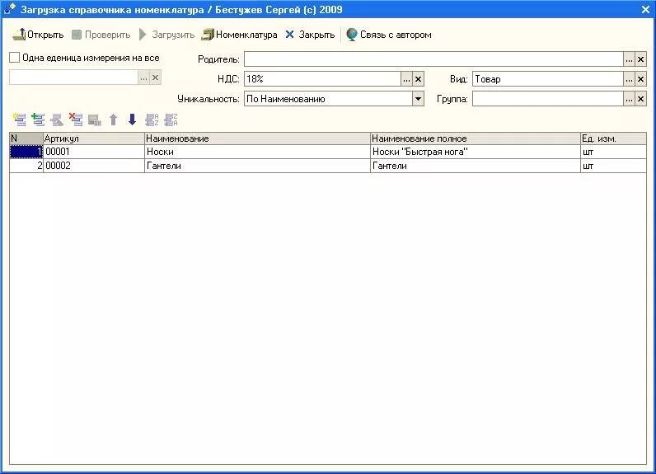Click the Вид field showing Товар
Screen dimensions: 656x474
pyautogui.click(x=548, y=79)
